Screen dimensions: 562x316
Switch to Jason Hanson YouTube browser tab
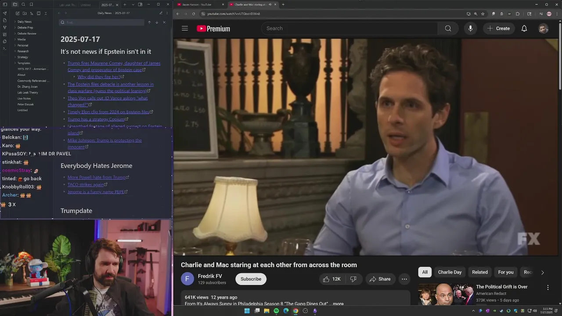(200, 4)
